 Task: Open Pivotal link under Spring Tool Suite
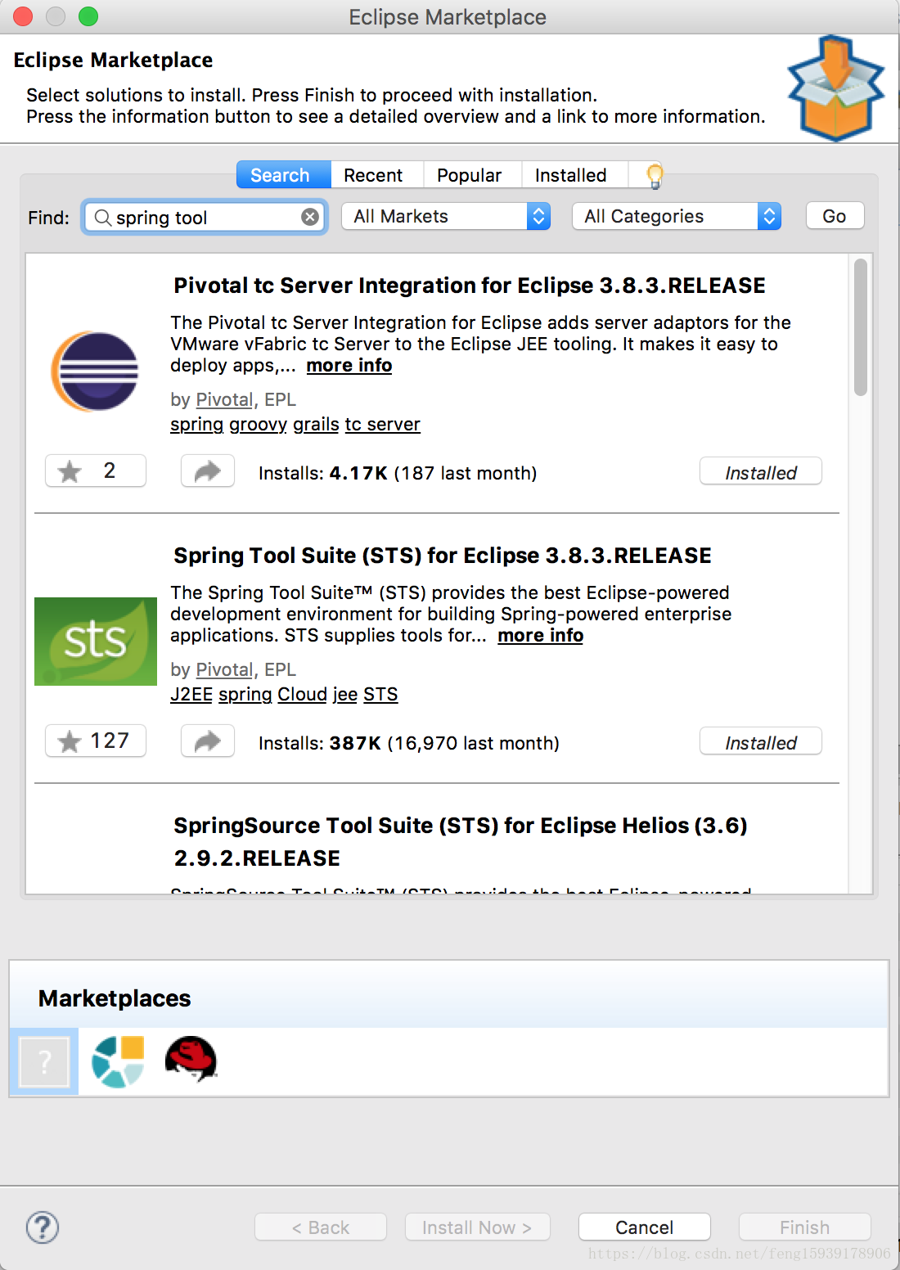pyautogui.click(x=224, y=669)
